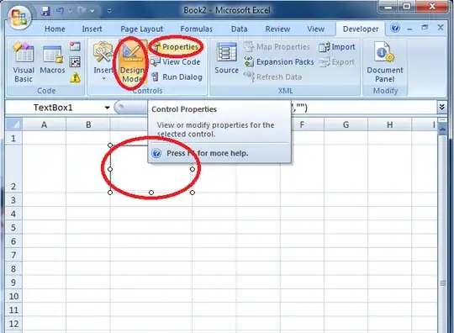Select column H header
454x333 pixels.
click(390, 124)
